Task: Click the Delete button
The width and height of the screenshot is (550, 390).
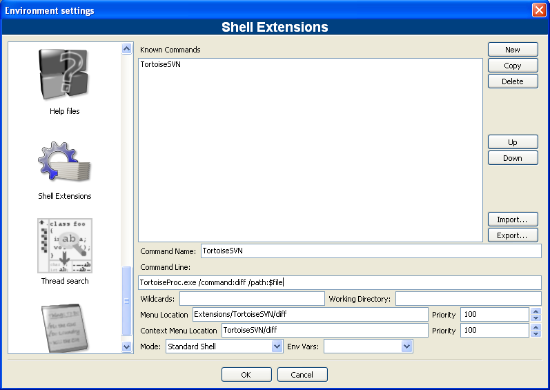Action: [x=513, y=81]
